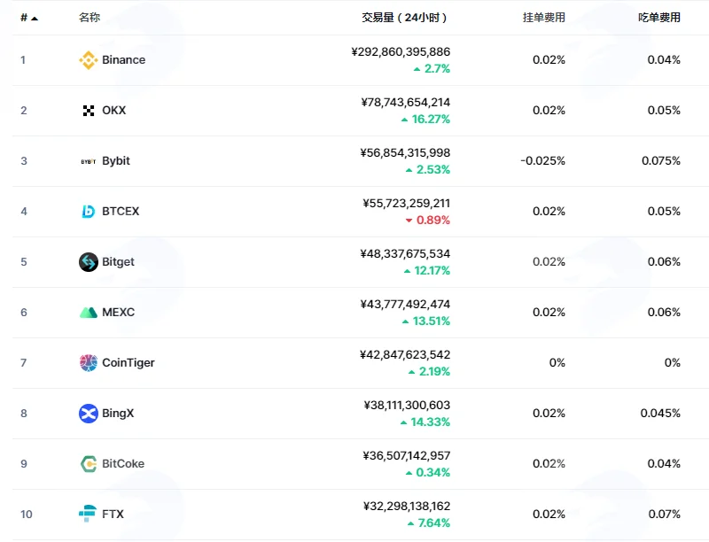Click BingX's 14.33% volume change

click(425, 422)
